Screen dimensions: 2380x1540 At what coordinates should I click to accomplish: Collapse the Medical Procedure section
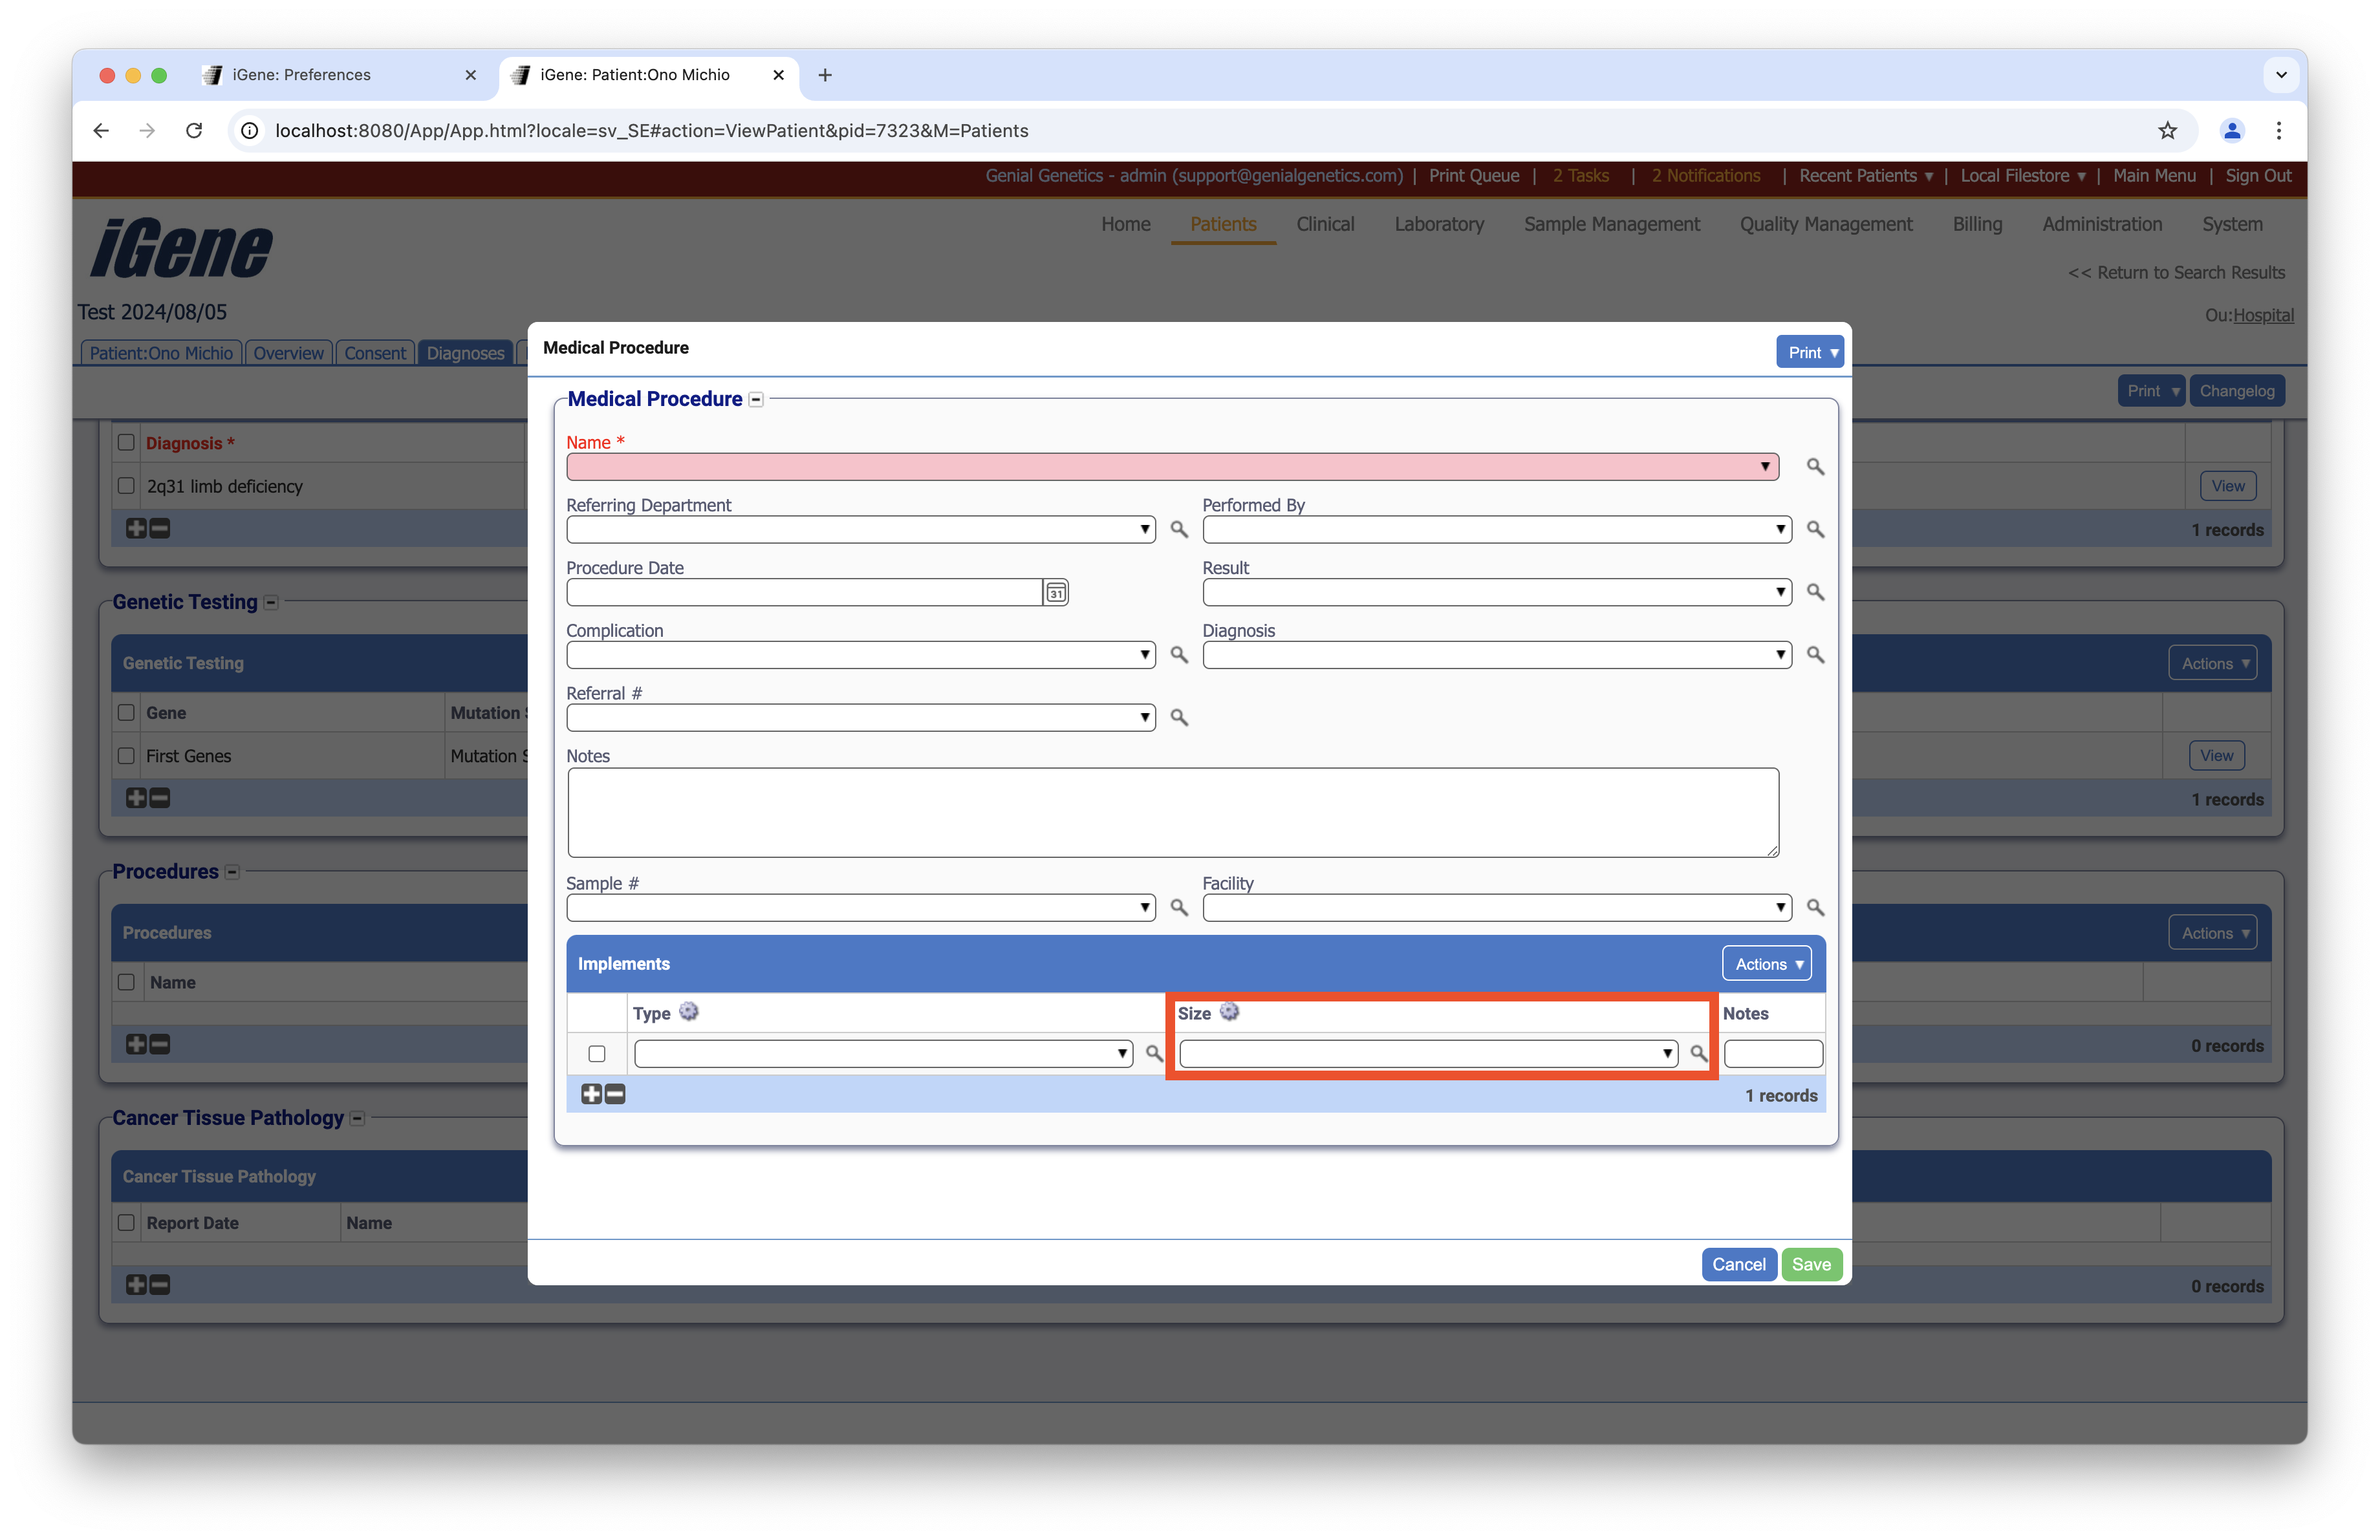[x=756, y=400]
